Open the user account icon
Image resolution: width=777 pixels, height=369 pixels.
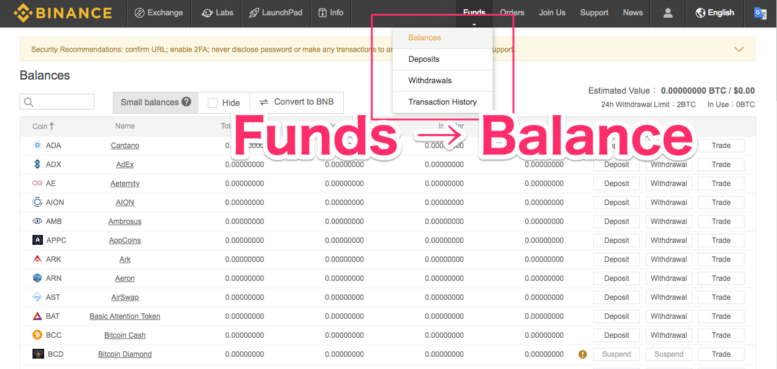tap(668, 12)
